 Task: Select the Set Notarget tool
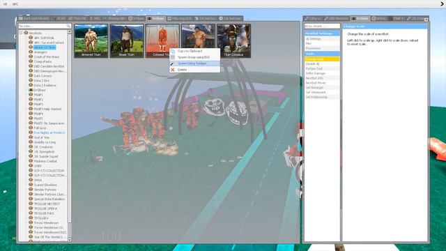(x=322, y=88)
